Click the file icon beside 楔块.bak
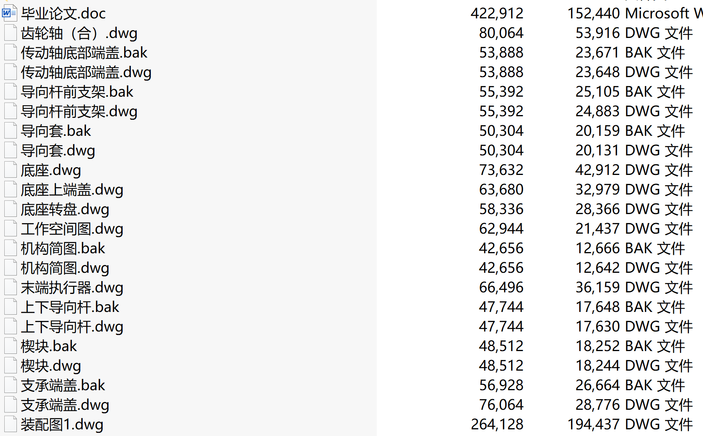Image resolution: width=703 pixels, height=436 pixels. coord(11,346)
